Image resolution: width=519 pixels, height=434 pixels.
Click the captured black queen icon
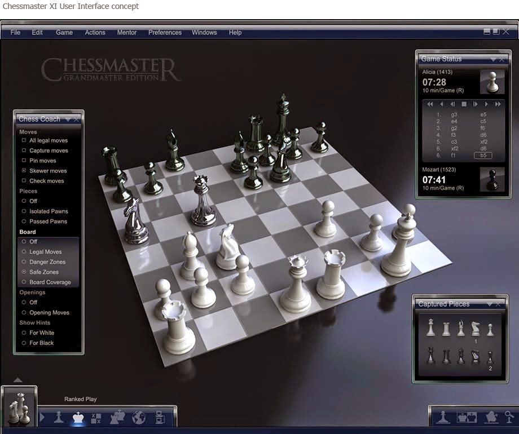[430, 355]
